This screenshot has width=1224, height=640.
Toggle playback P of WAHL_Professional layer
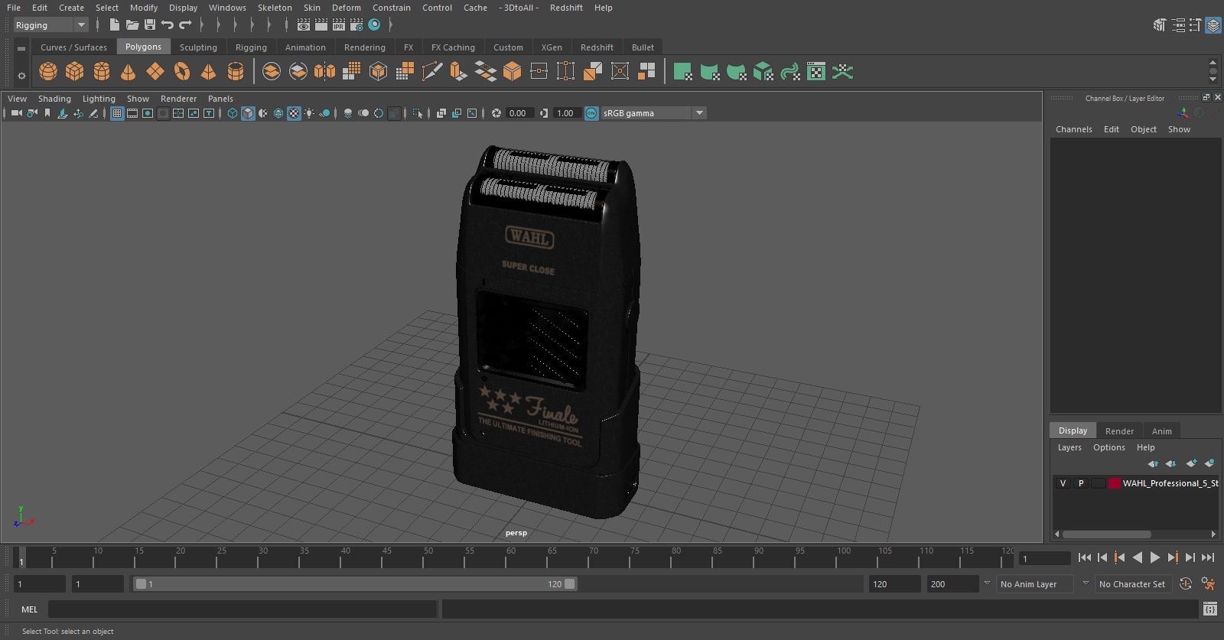click(x=1081, y=483)
